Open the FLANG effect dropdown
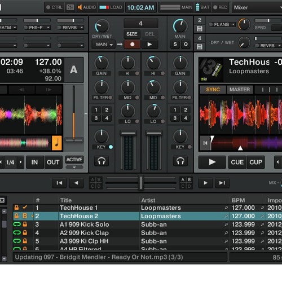 pyautogui.click(x=233, y=24)
